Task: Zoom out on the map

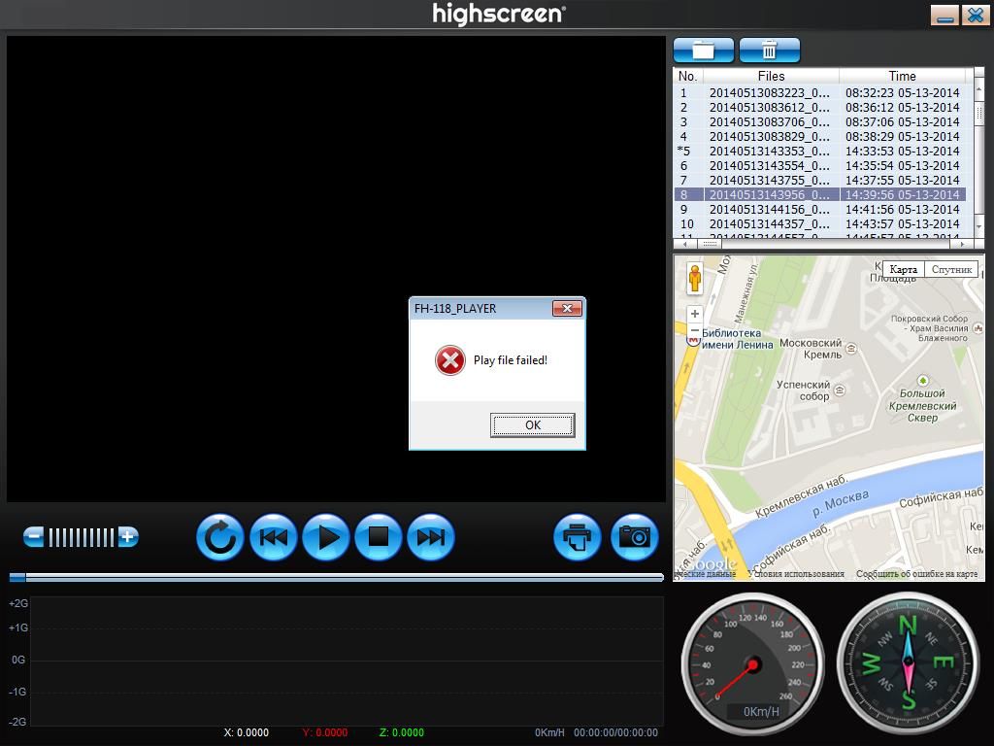Action: (x=695, y=330)
